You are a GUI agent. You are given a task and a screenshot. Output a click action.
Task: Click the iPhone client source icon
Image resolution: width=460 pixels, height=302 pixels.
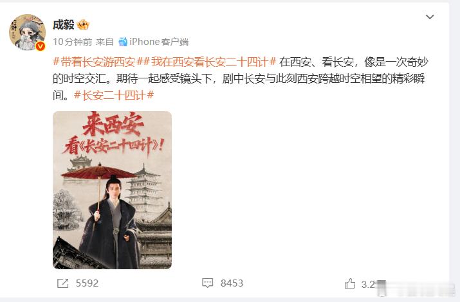pos(123,42)
